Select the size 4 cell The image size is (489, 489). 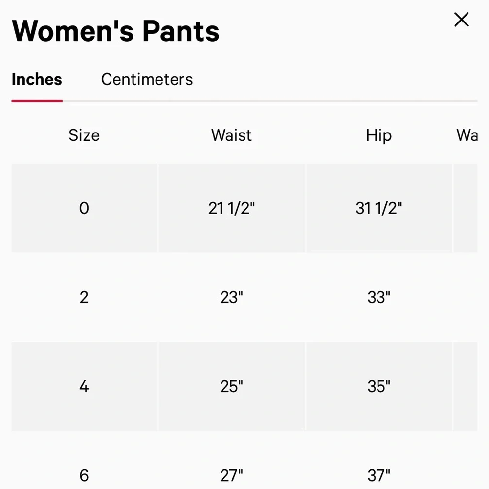click(x=84, y=386)
